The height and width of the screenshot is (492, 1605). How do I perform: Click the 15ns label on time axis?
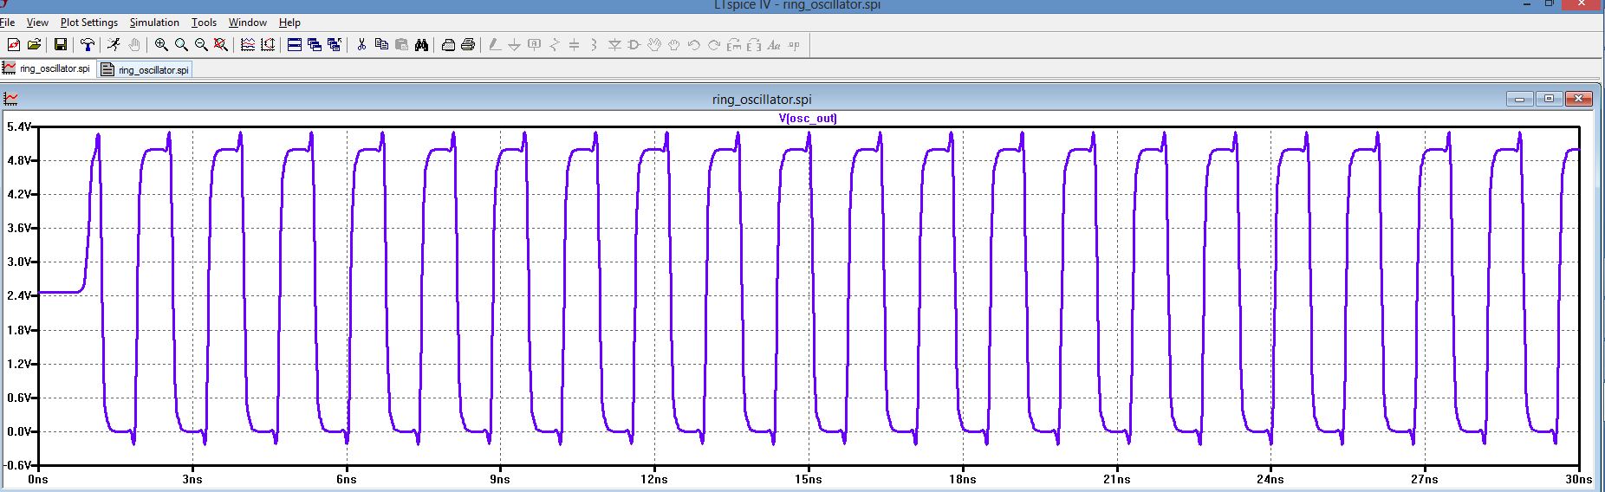808,479
